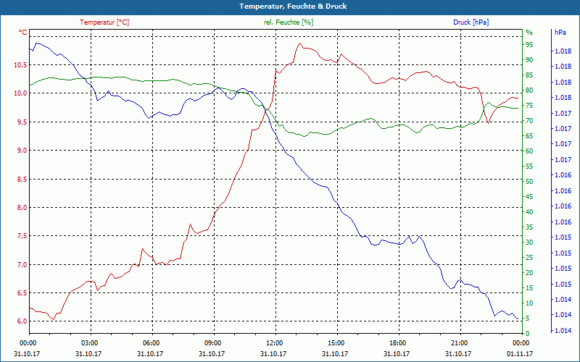The height and width of the screenshot is (362, 580).
Task: Click the '20' value on humidity axis
Action: pos(529,273)
